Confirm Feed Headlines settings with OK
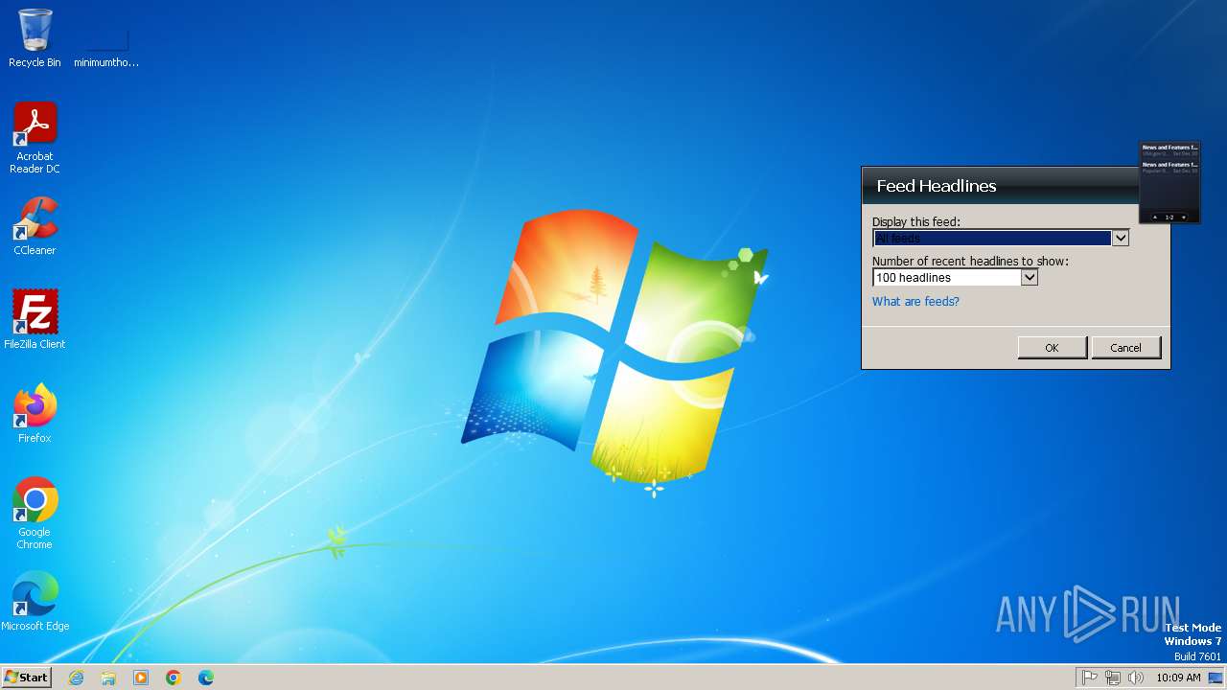This screenshot has height=690, width=1227. (1052, 347)
